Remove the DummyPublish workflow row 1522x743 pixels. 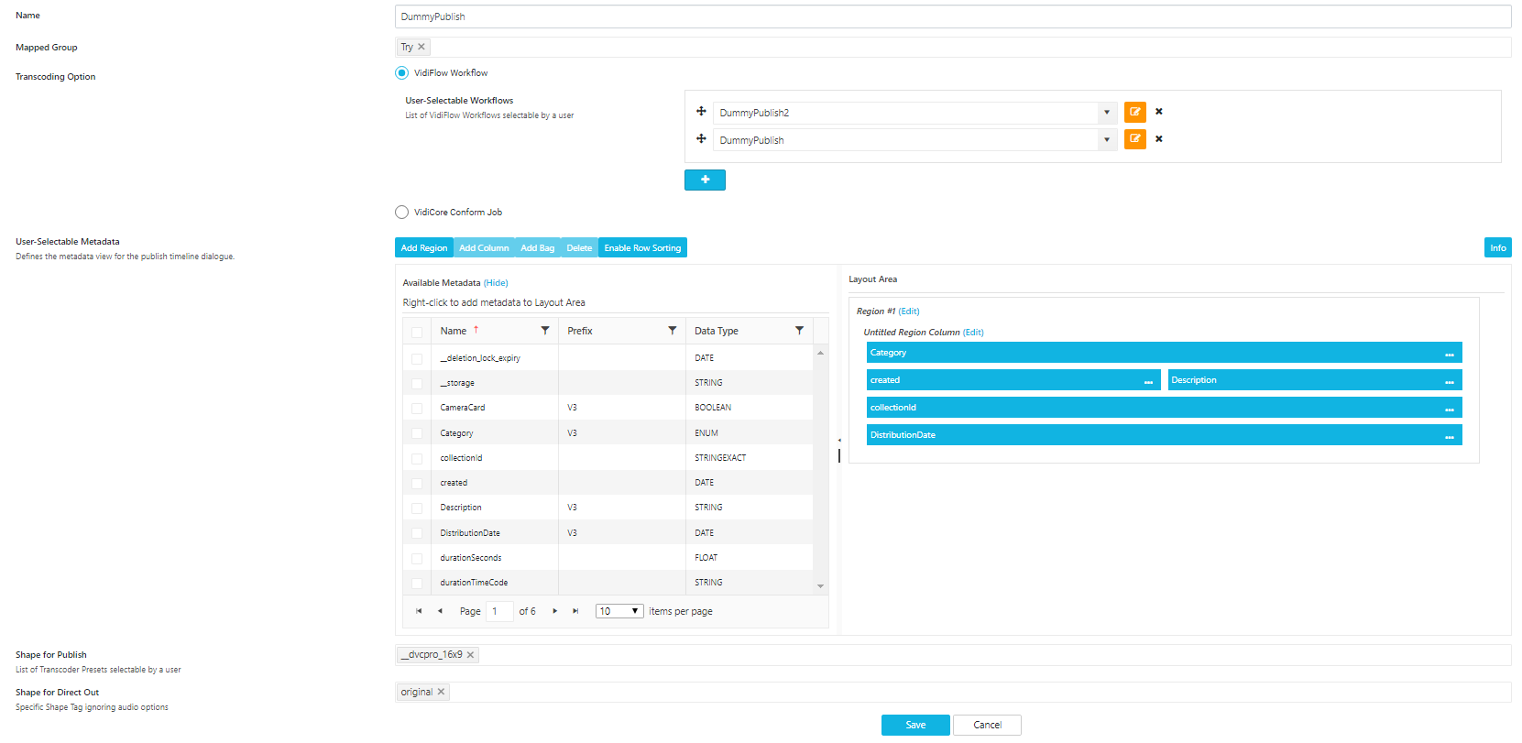tap(1158, 139)
